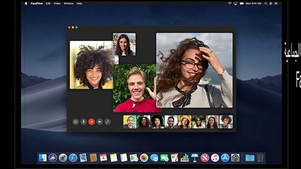Select thumbnail of person in yellow hat
The image size is (301, 169).
click(x=185, y=122)
